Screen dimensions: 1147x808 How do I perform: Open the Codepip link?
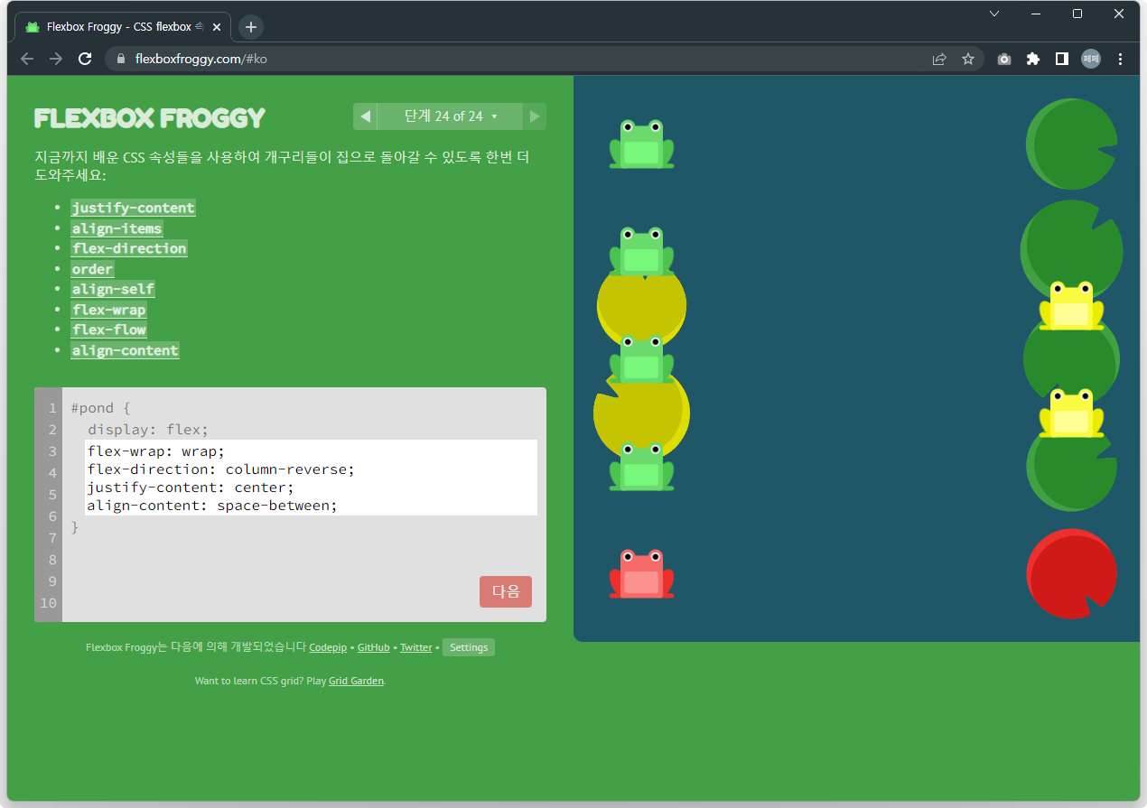point(328,647)
